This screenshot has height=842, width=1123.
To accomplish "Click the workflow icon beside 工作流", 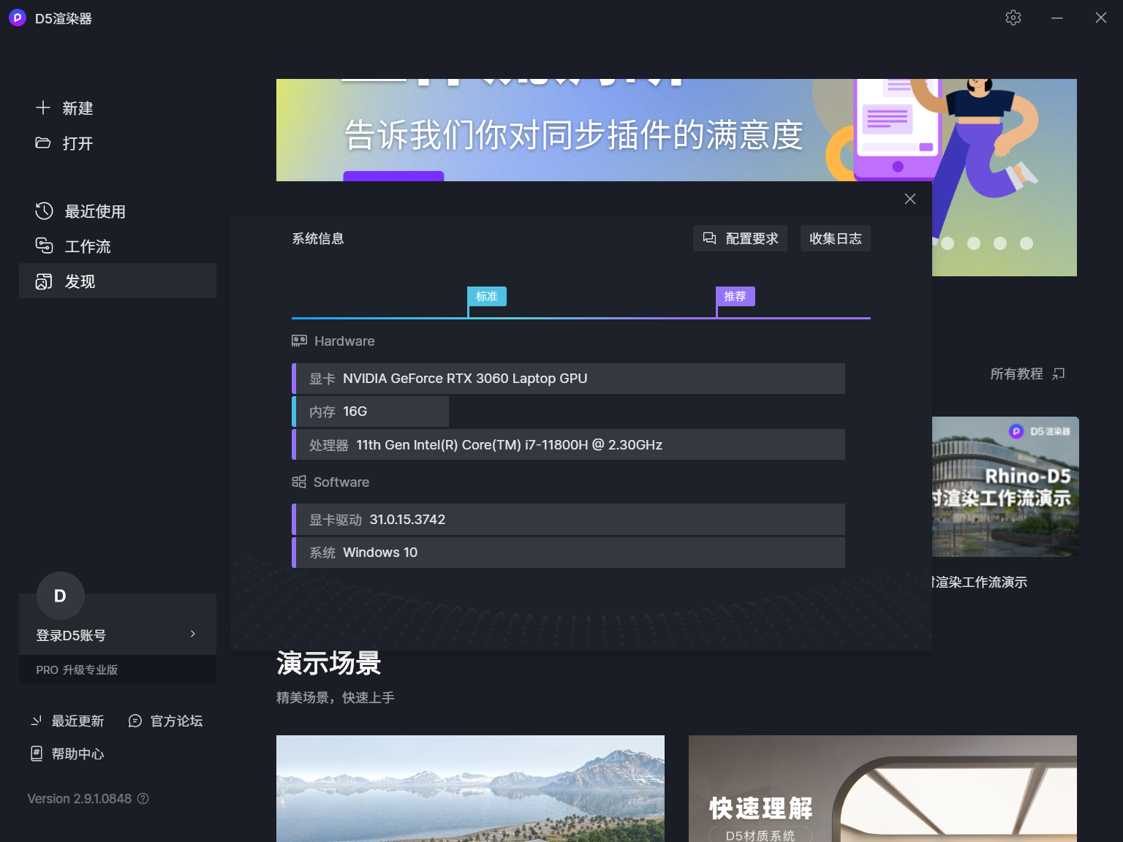I will tap(44, 246).
